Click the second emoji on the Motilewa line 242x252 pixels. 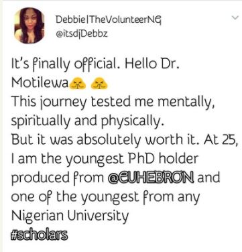(x=99, y=84)
